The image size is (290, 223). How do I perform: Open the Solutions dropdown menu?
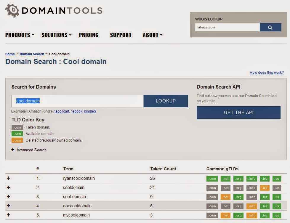(54, 35)
